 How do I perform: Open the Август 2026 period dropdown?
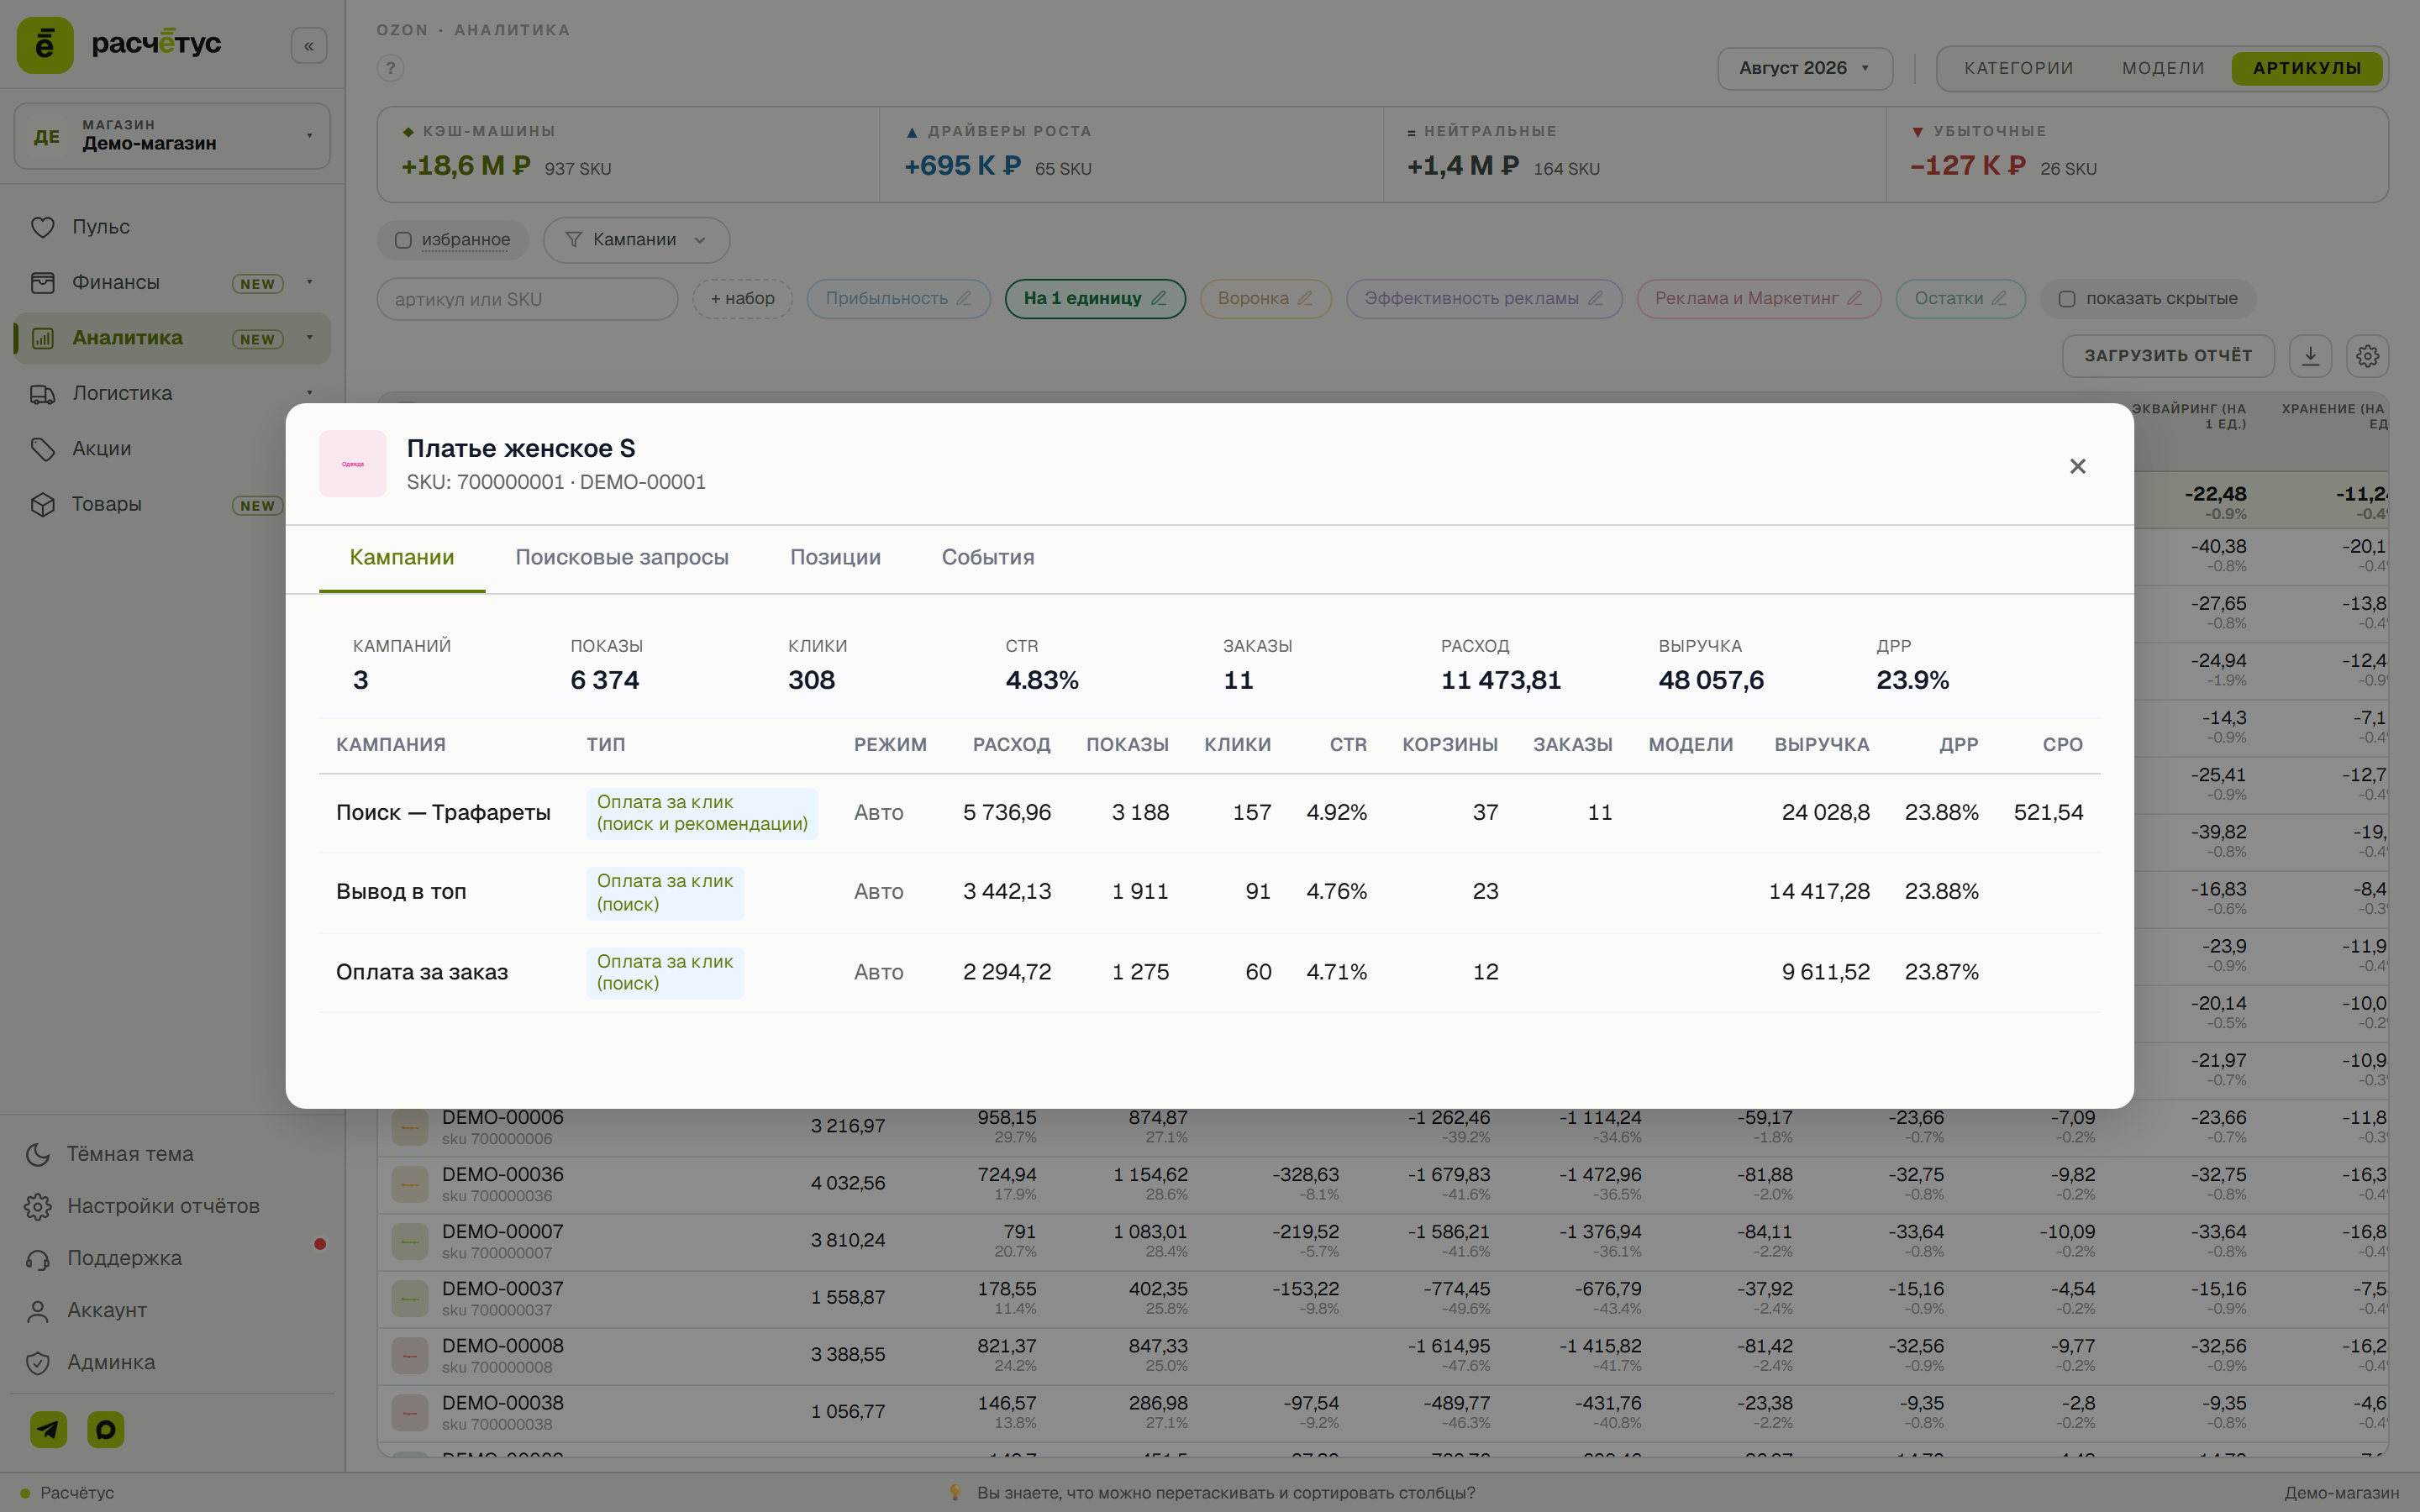coord(1804,68)
